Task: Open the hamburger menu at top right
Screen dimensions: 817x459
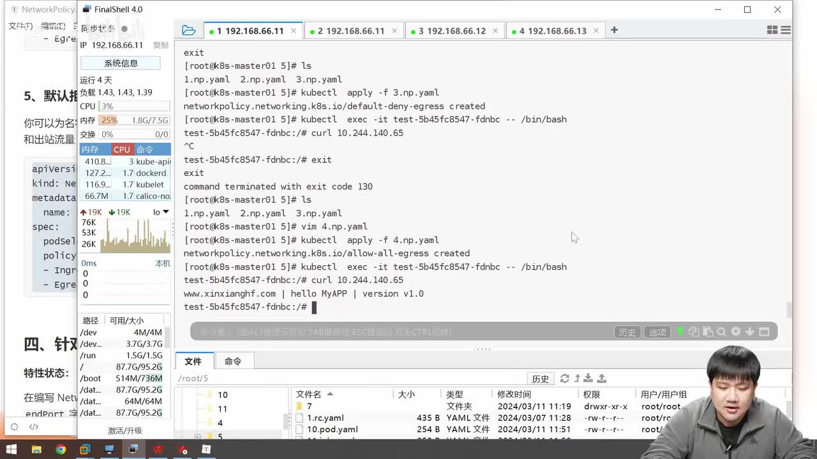Action: 786,30
